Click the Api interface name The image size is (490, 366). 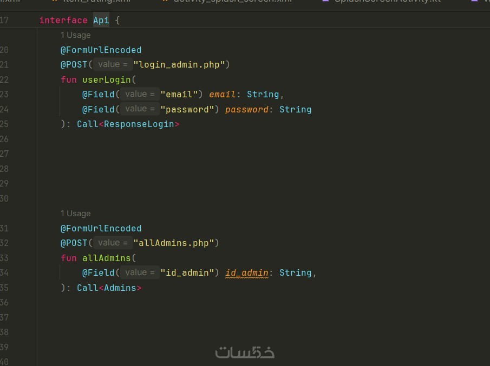[x=101, y=21]
